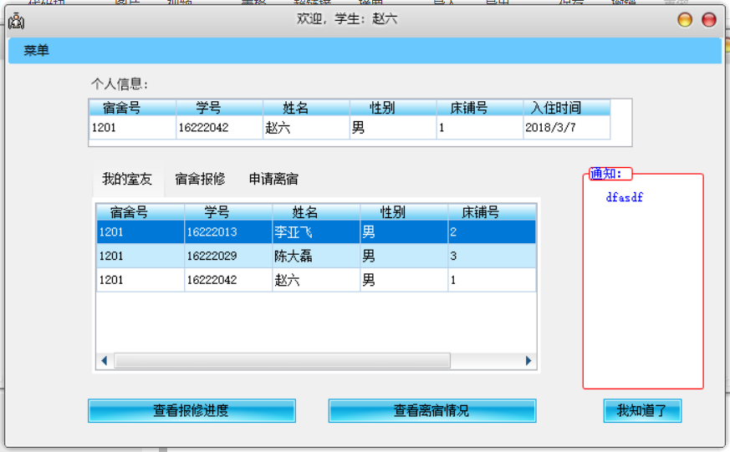The image size is (730, 452).
Task: Click 宿舍号 header in personal info table
Action: click(x=133, y=108)
